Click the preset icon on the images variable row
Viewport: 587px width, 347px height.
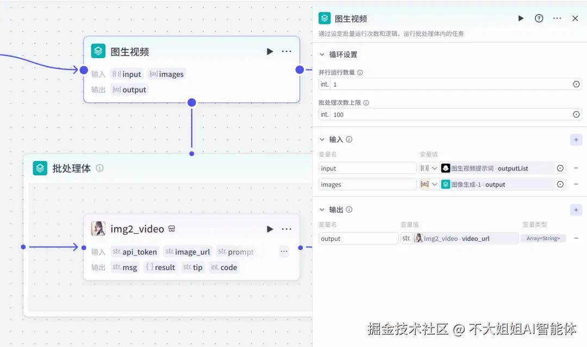[560, 184]
